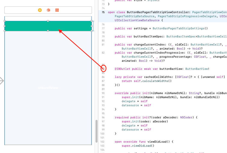Click the ButtonBarPagerTabStripViewController class name
The image size is (227, 153).
[158, 12]
